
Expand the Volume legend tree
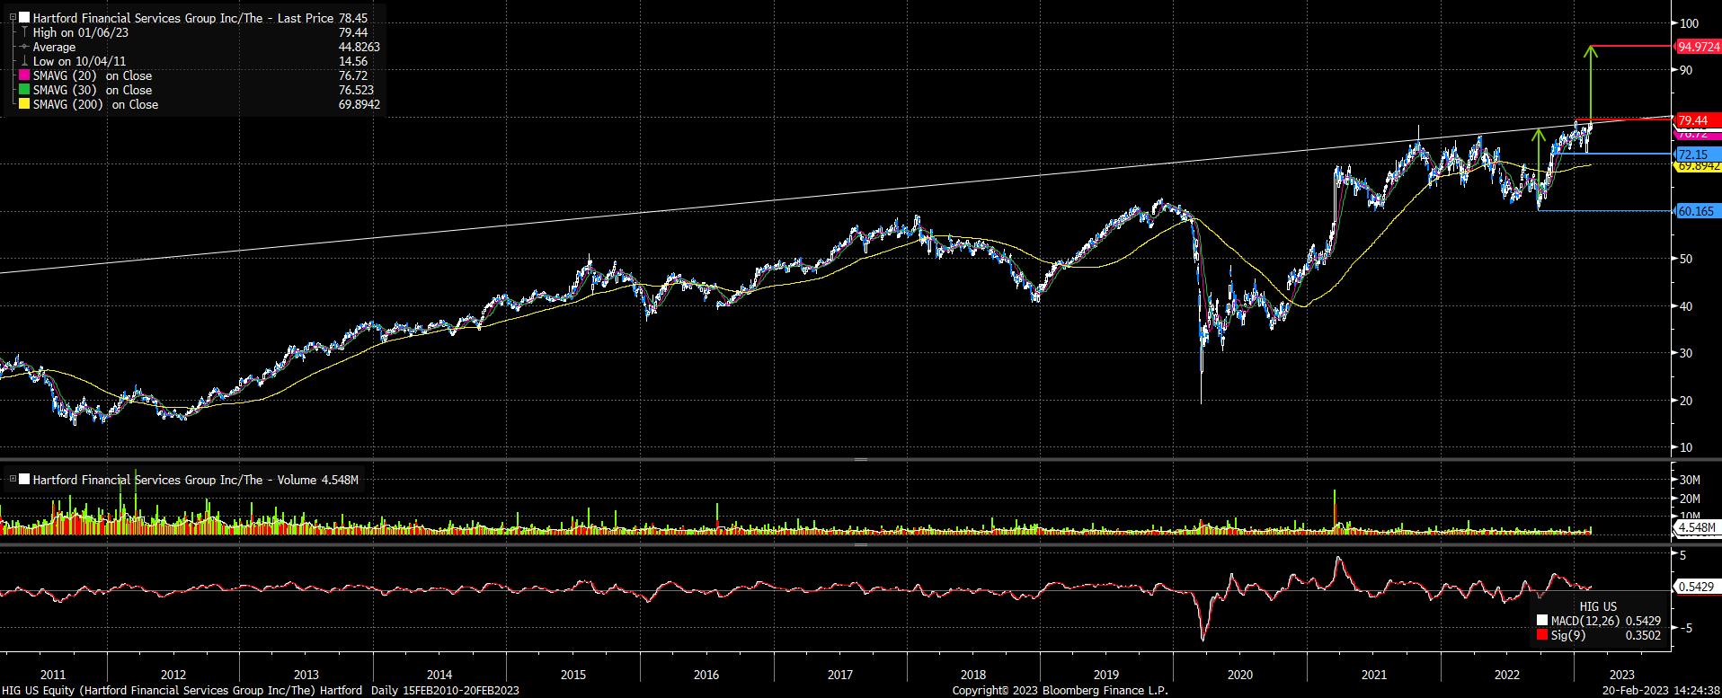pyautogui.click(x=12, y=480)
